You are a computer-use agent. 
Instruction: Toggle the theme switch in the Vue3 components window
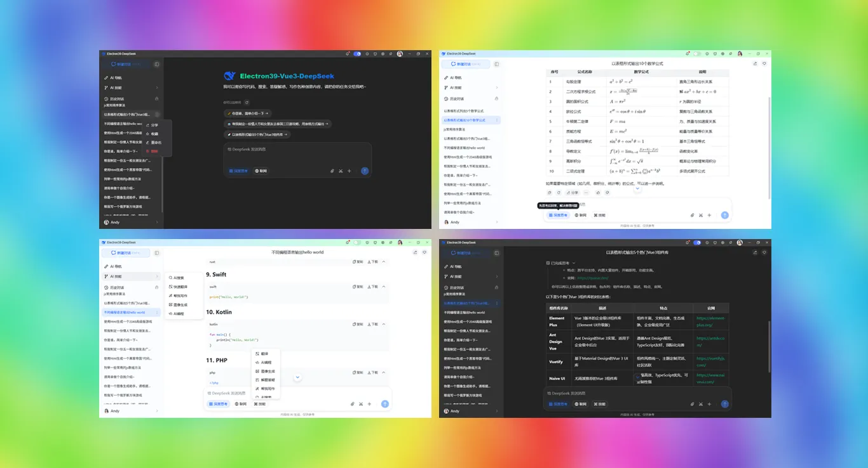coord(697,242)
